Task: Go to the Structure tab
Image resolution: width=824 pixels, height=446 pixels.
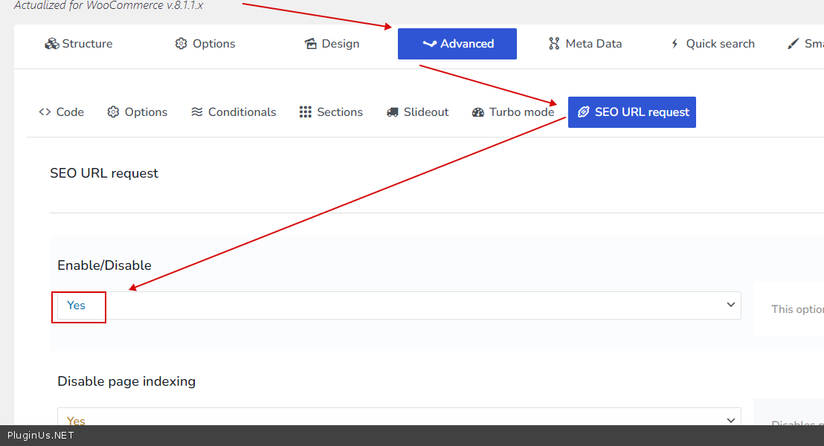Action: pos(87,44)
